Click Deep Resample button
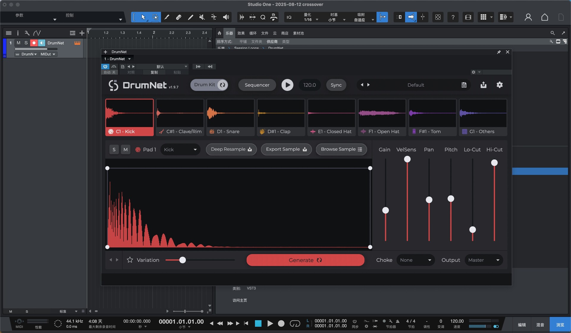571x333 pixels. click(231, 149)
